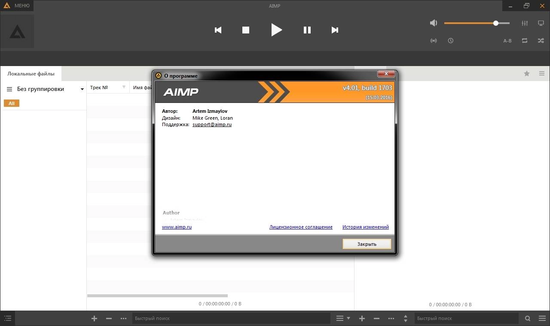Screen dimensions: 550x326
Task: Click the album art placeholder
Action: (x=17, y=31)
